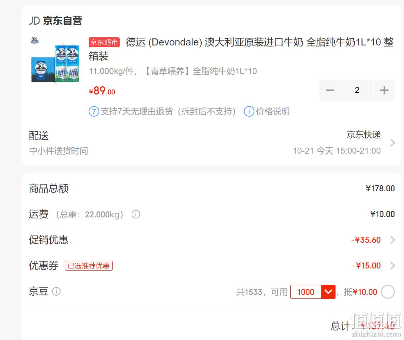Open the 京豆 info icon

pos(56,291)
